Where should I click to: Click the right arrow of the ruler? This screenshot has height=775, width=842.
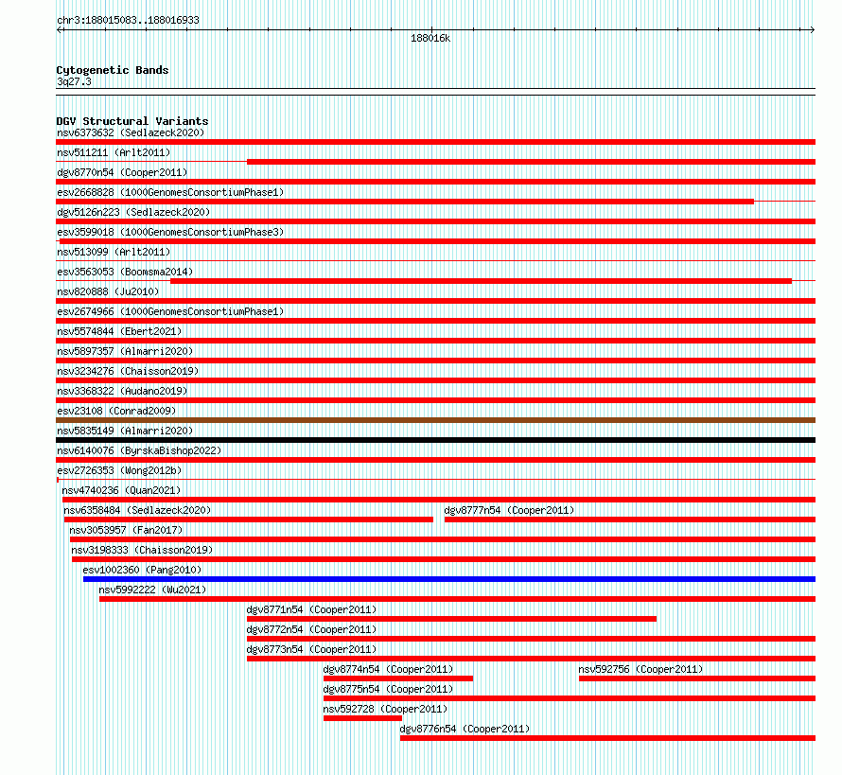point(812,29)
